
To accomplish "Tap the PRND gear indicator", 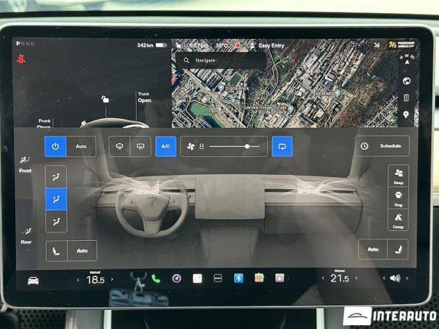I will click(x=26, y=43).
